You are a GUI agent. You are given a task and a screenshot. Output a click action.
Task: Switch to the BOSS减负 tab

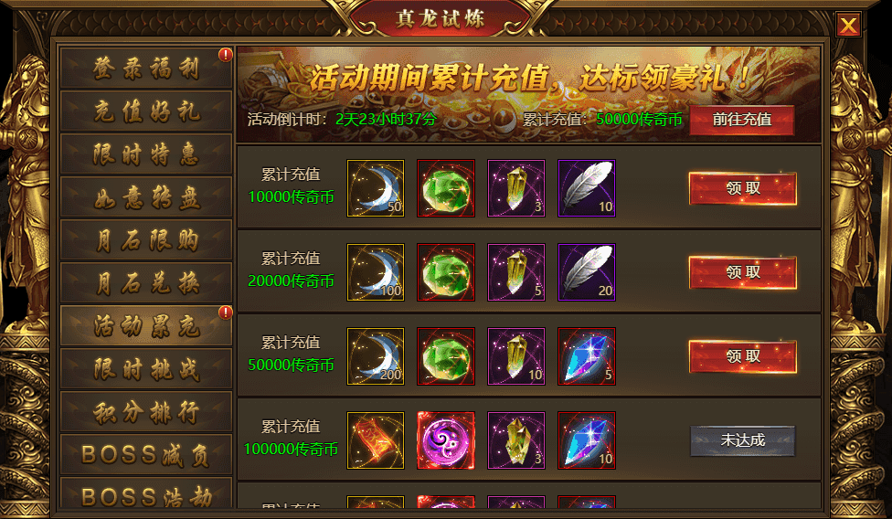(146, 454)
